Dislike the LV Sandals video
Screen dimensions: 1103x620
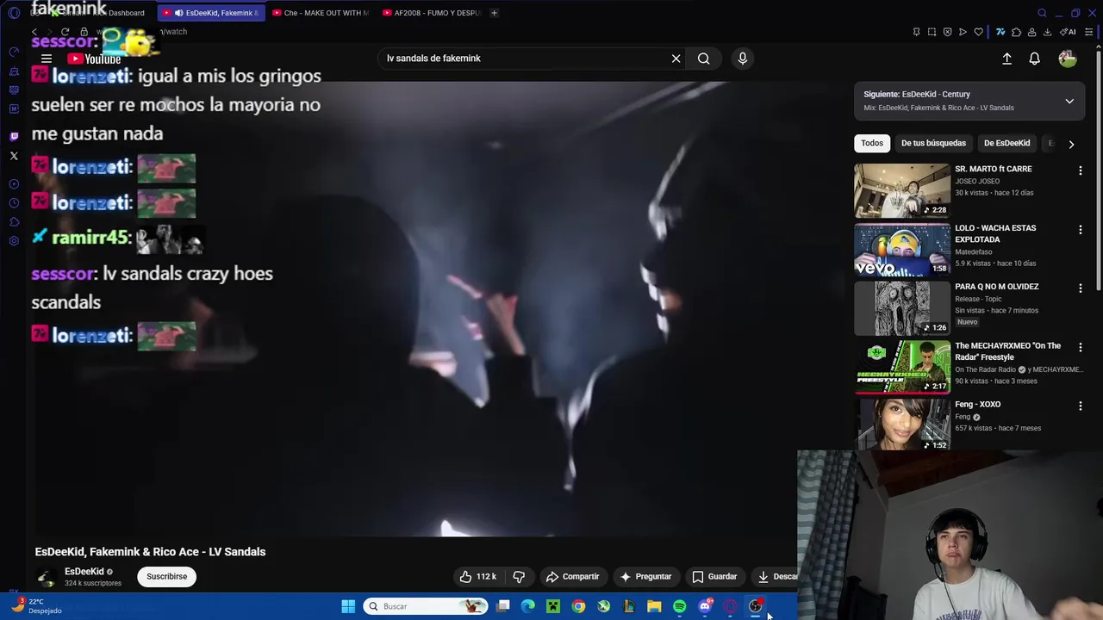[519, 577]
